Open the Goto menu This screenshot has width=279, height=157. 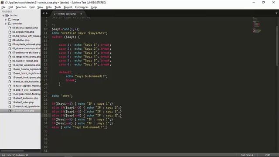(x=48, y=7)
